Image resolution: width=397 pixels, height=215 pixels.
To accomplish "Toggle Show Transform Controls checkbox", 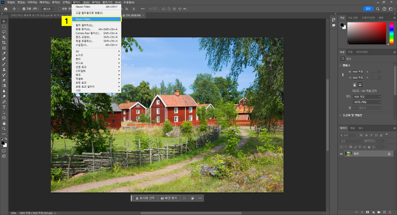I will [x=59, y=9].
